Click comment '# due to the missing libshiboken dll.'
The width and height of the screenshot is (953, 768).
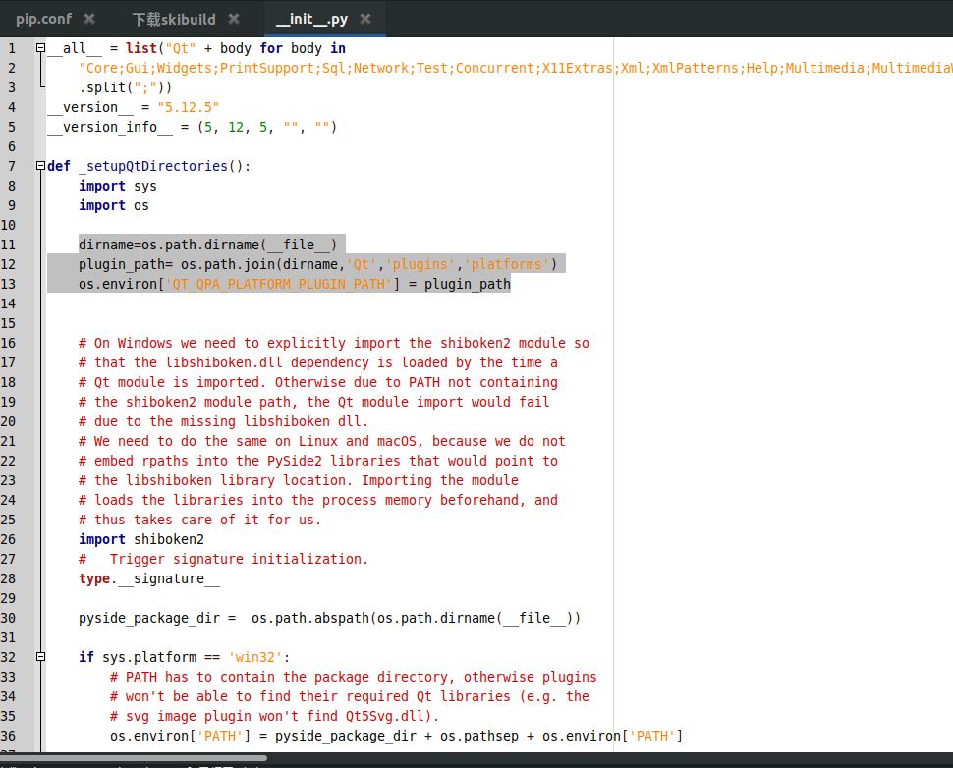coord(223,421)
